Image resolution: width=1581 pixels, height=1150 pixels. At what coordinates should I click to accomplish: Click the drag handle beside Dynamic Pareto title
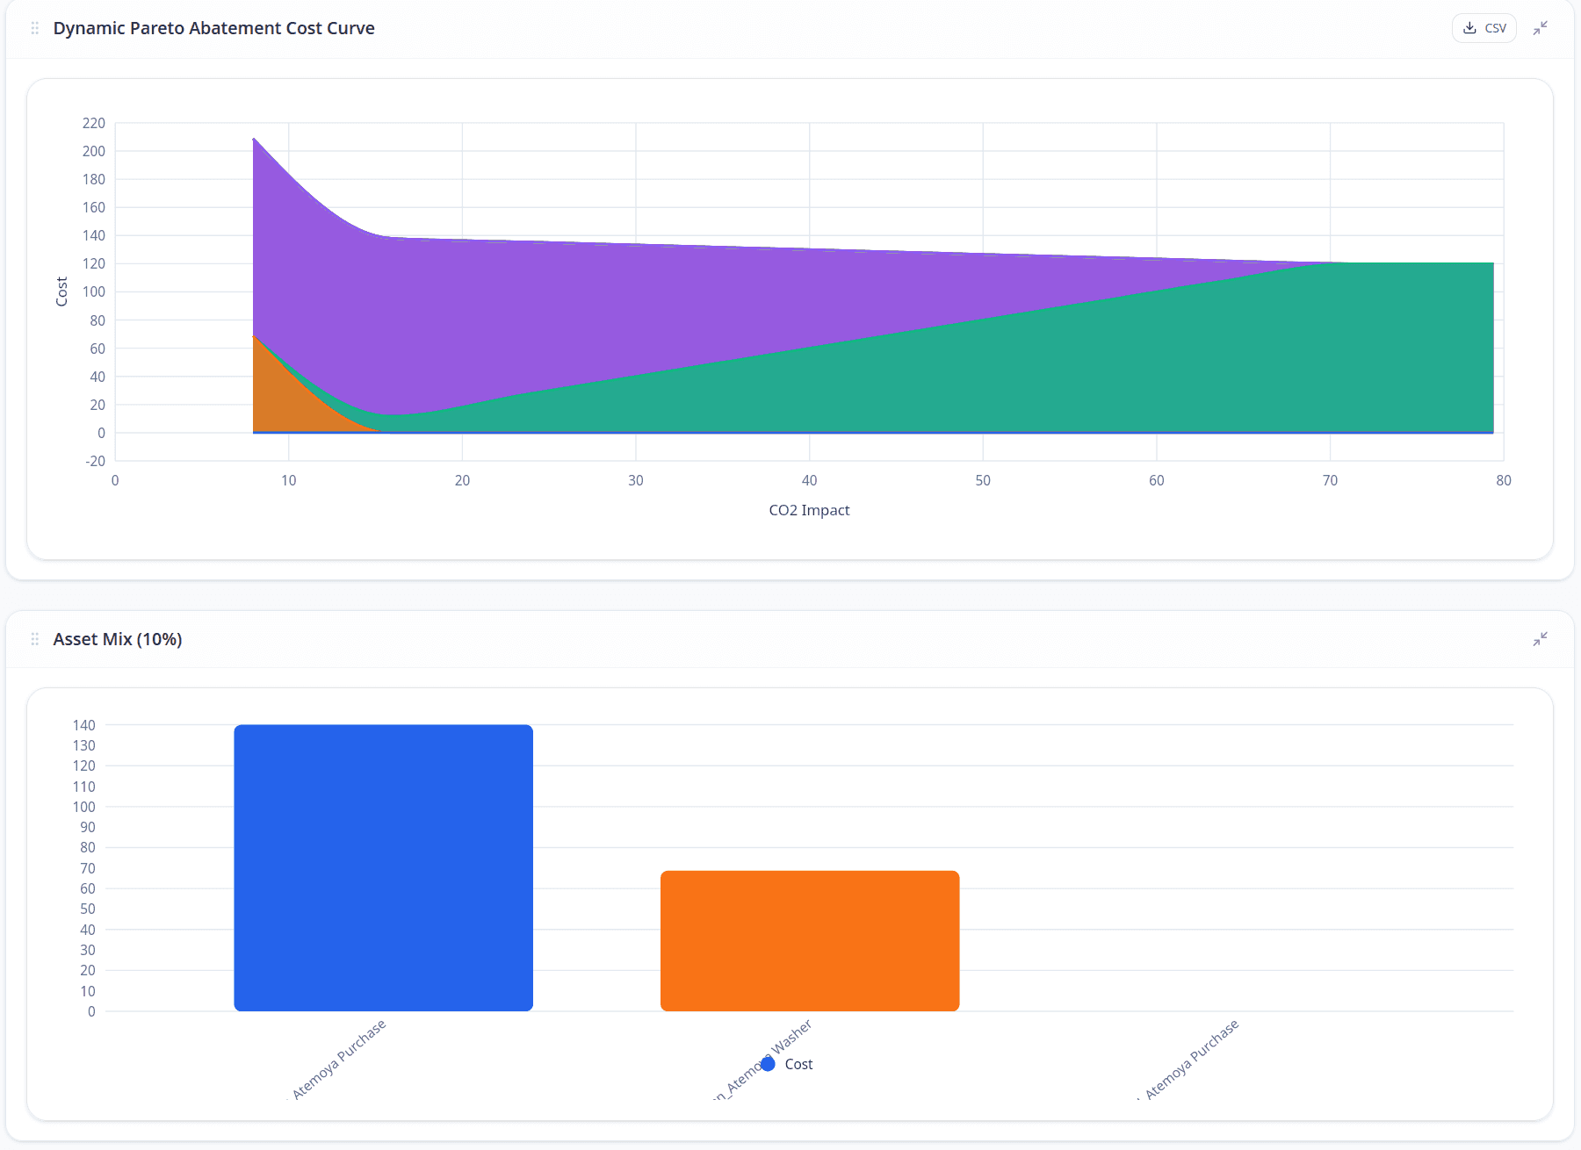35,28
